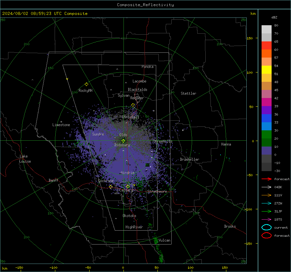Select the 'Didsbury' label
The image size is (291, 272).
[x=122, y=145]
